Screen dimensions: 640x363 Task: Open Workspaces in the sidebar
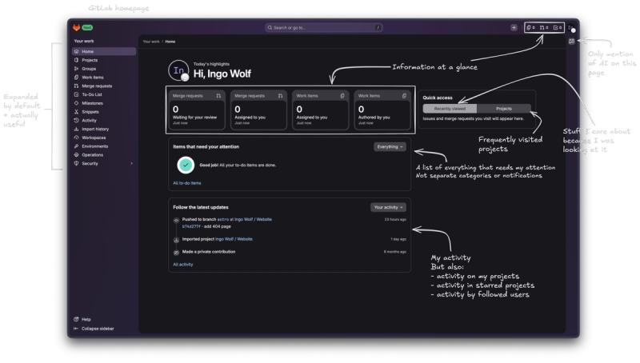tap(104, 138)
